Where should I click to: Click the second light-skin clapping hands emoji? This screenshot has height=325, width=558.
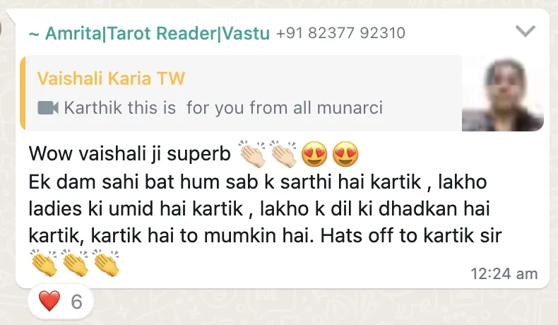(x=283, y=154)
